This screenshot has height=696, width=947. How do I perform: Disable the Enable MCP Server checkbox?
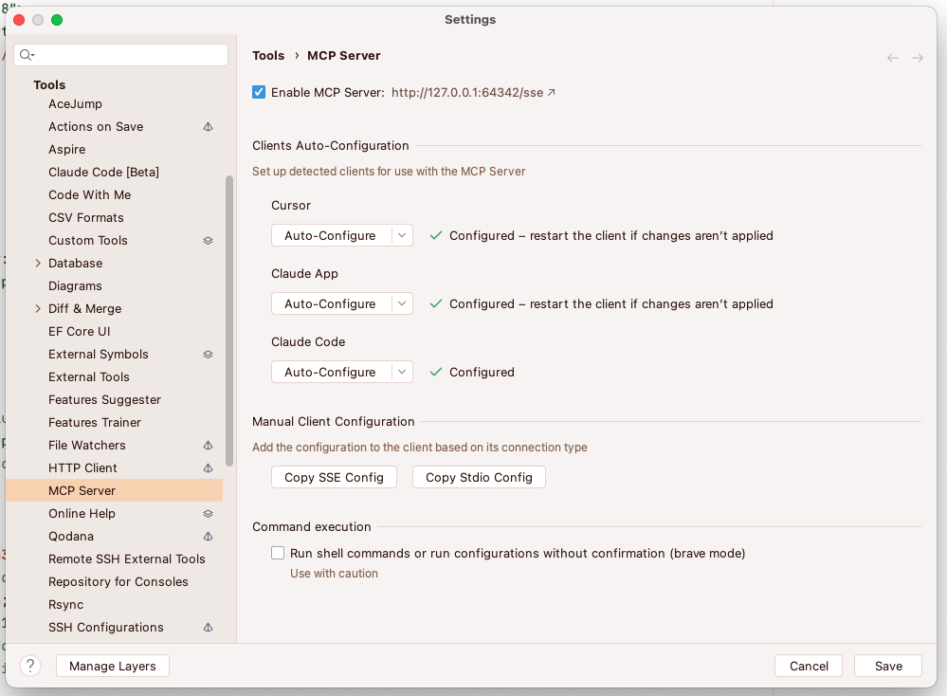259,92
